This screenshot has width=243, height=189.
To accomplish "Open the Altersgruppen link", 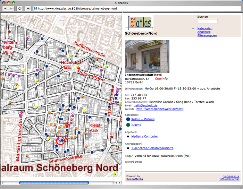I will pos(207,35).
